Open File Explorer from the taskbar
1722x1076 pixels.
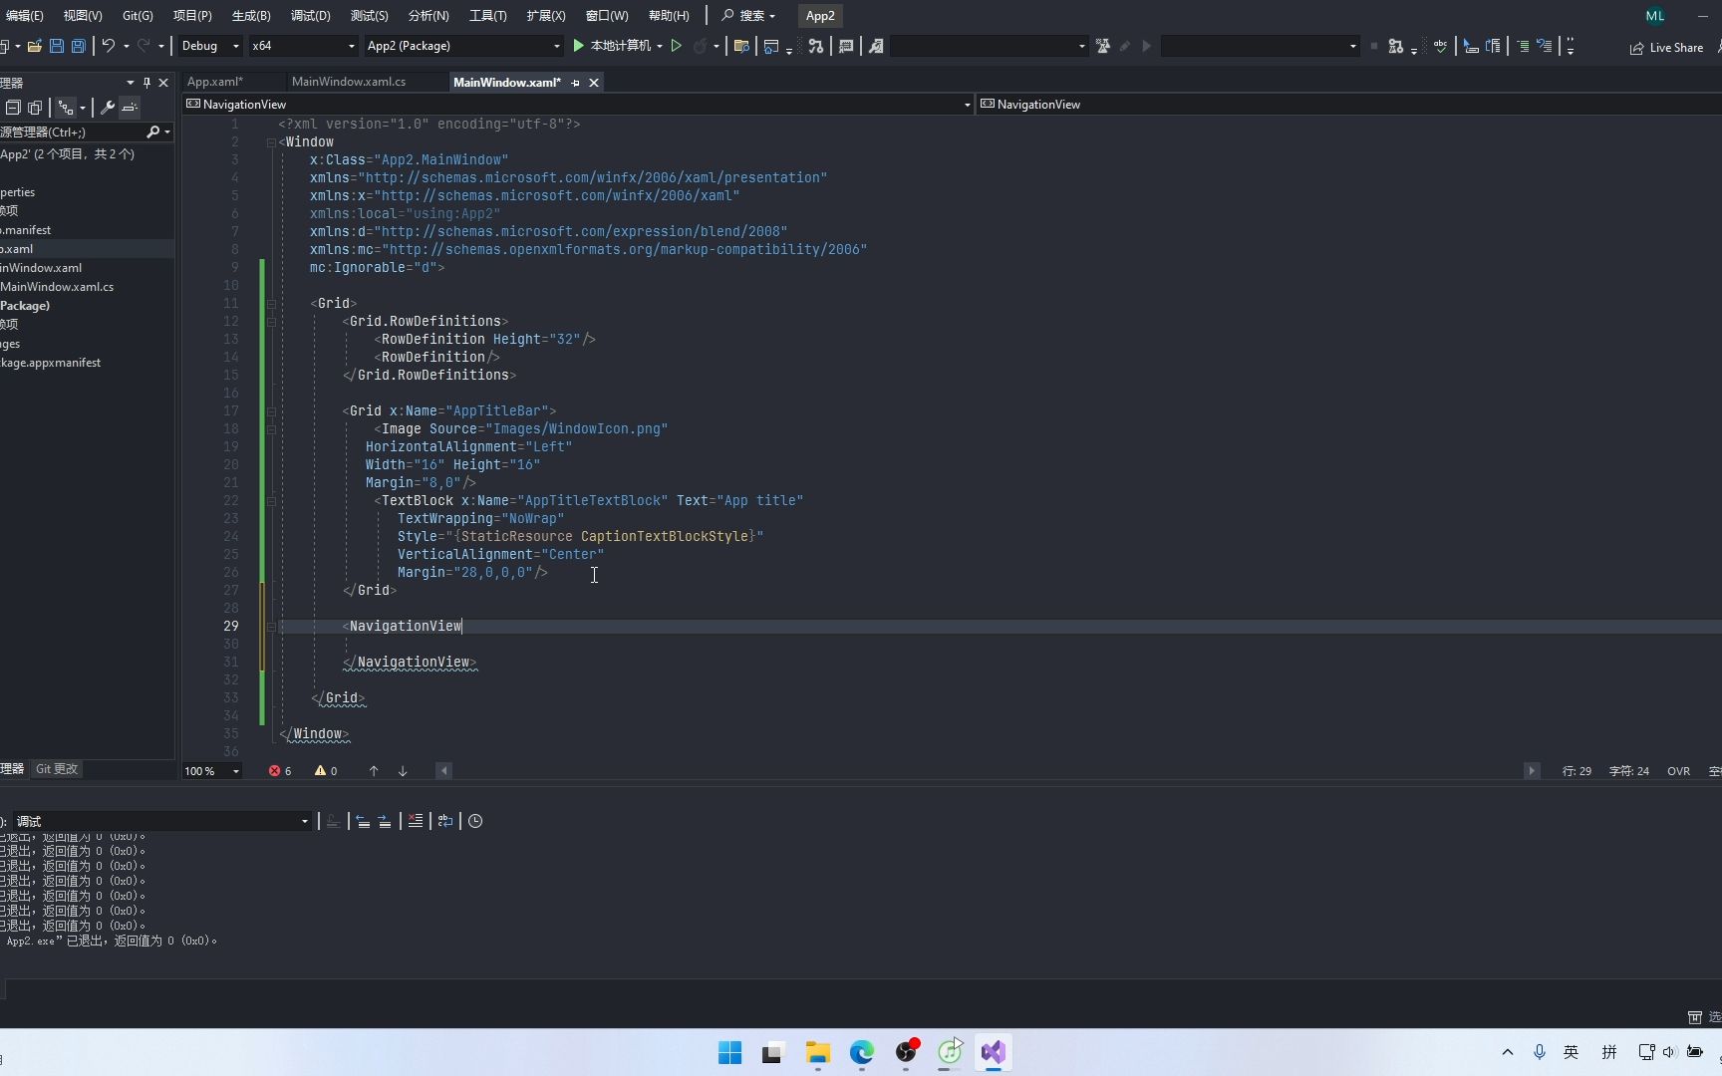pos(818,1053)
